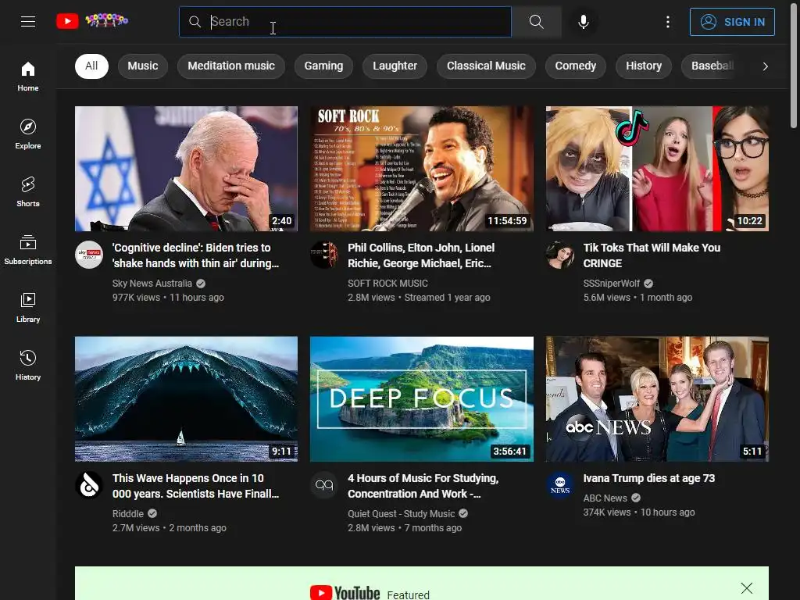Image resolution: width=800 pixels, height=600 pixels.
Task: Select the Meditation music chip
Action: 231,66
